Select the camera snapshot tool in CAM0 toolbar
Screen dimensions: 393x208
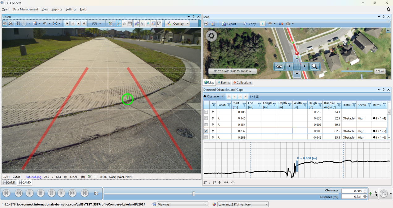(x=94, y=23)
